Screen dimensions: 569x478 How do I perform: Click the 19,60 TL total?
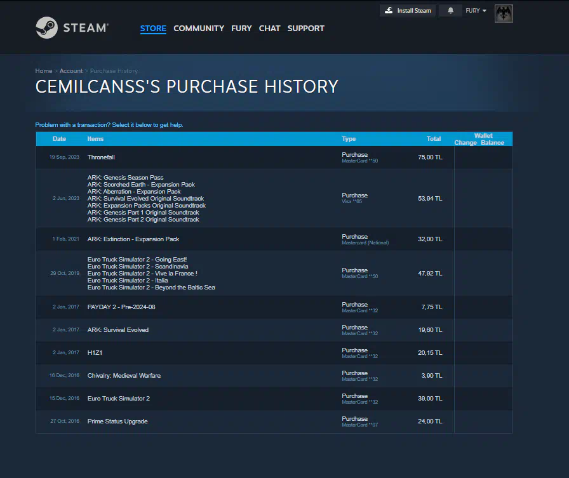click(430, 330)
